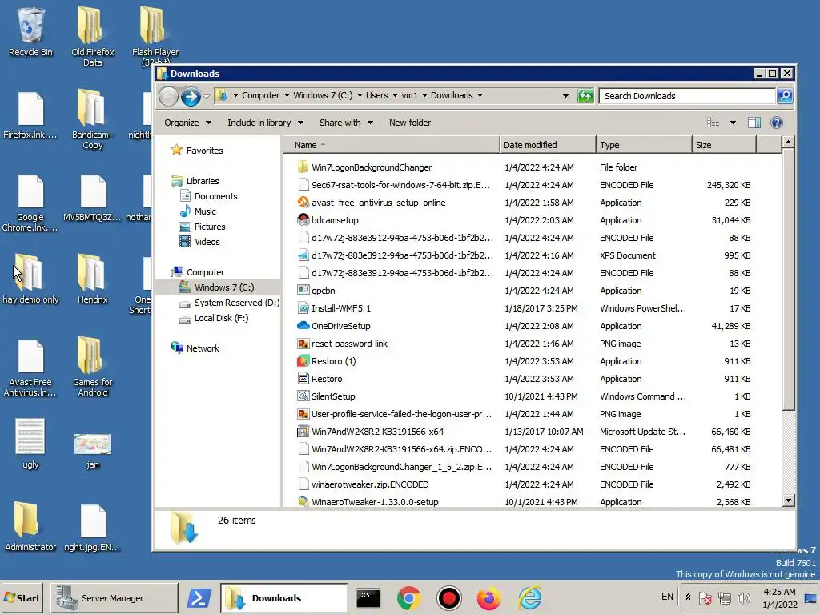Open the Include in library dropdown
The width and height of the screenshot is (820, 615).
pos(265,123)
